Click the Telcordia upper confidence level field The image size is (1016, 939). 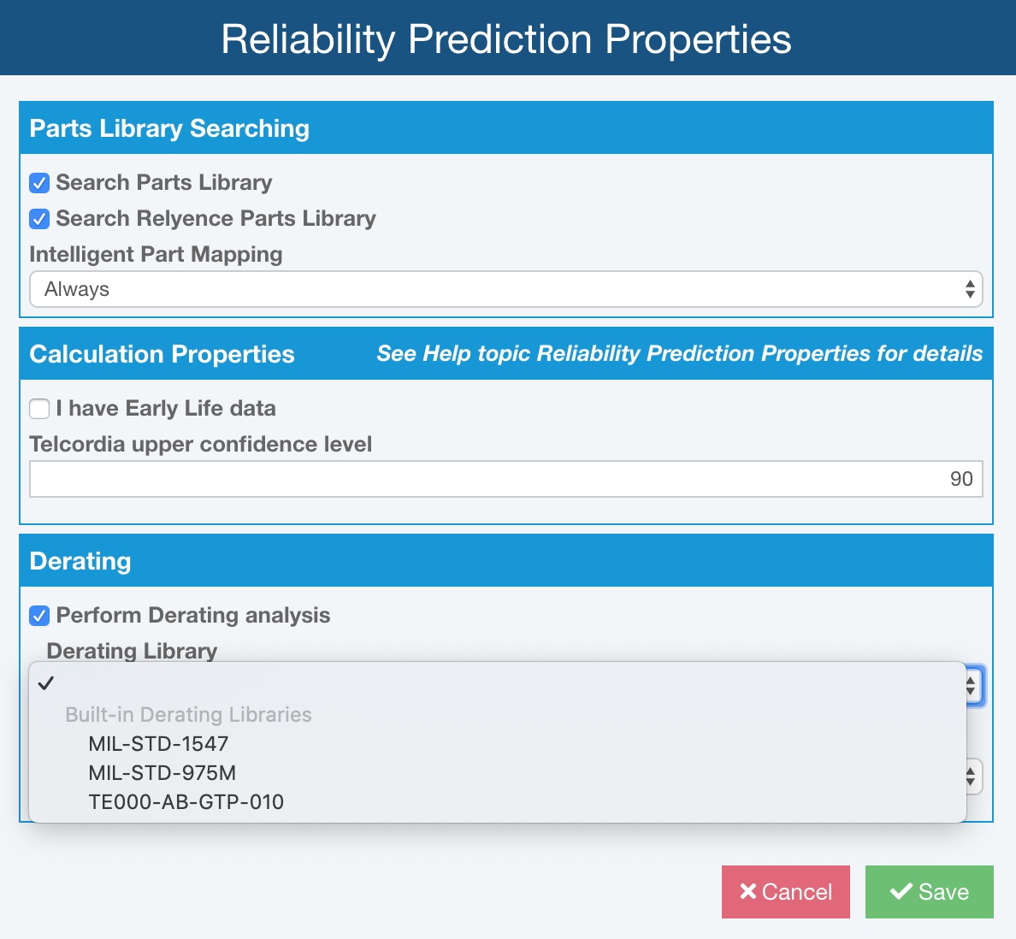(x=505, y=479)
